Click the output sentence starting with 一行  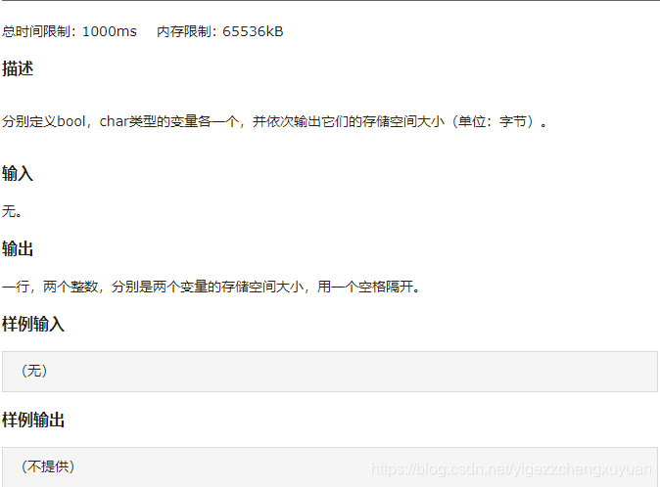point(211,287)
